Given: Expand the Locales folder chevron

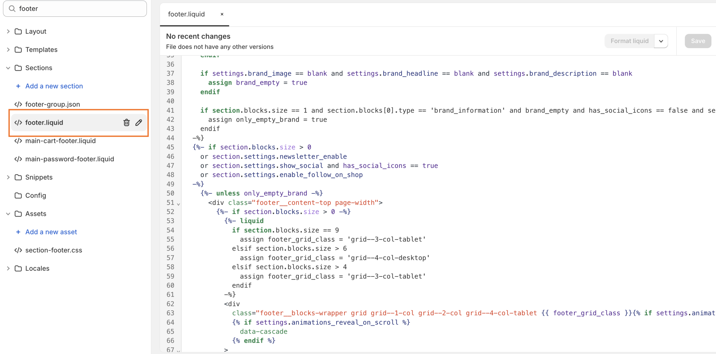Looking at the screenshot, I should [8, 268].
